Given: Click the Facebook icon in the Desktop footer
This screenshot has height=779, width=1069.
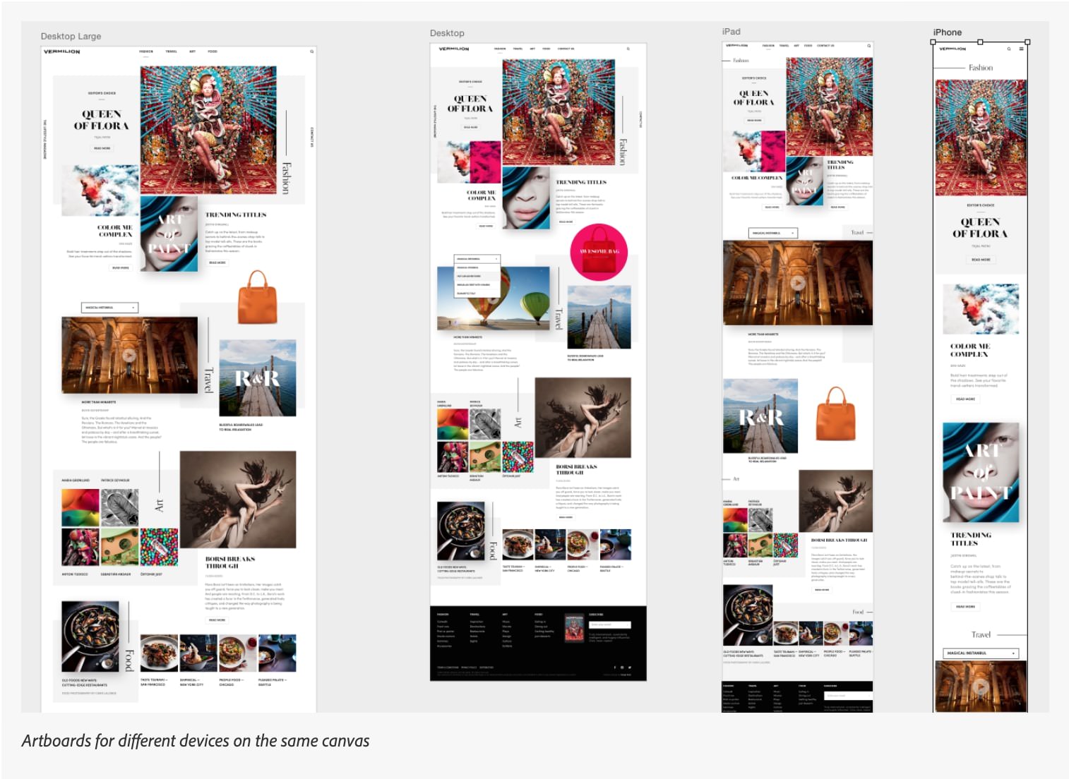Looking at the screenshot, I should [615, 668].
